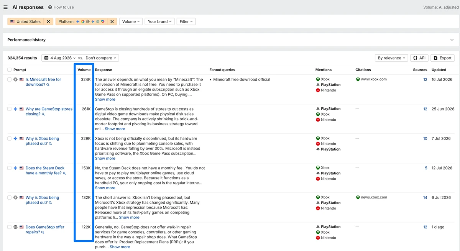Click the US flag in United States filter chip

[x=13, y=22]
